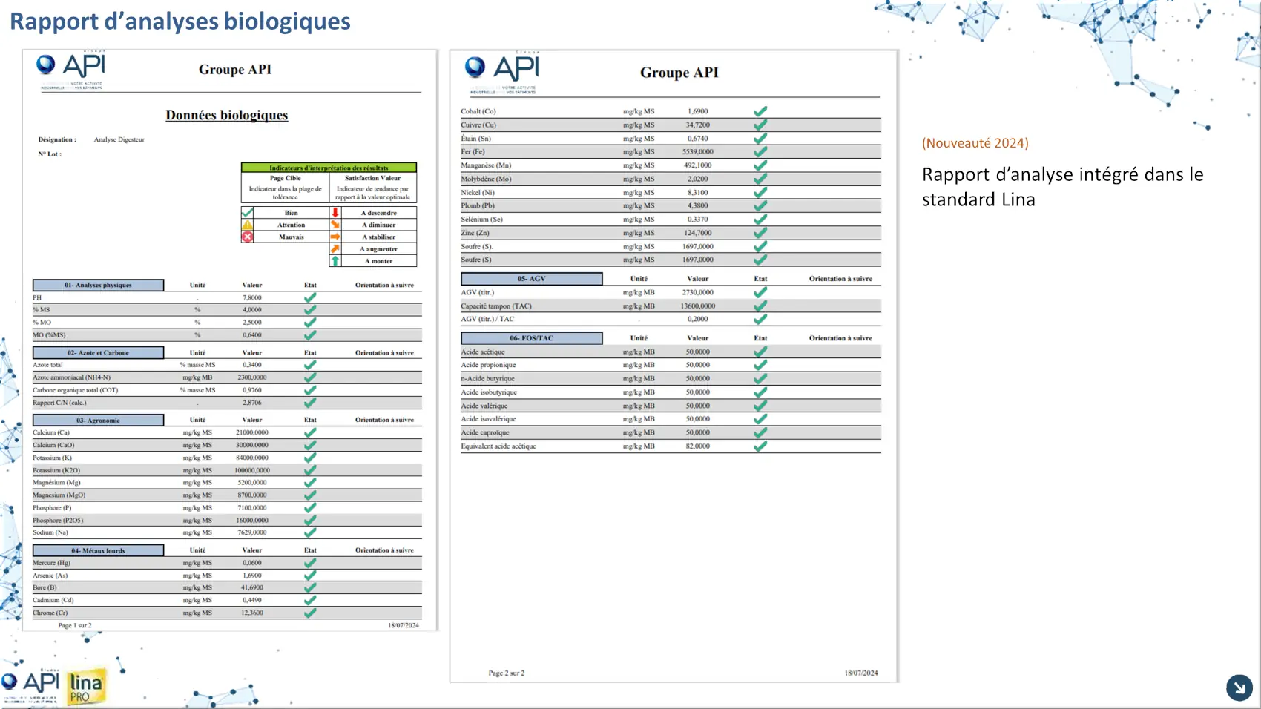This screenshot has height=709, width=1261.
Task: Click the (Nouveauté 2024) orange text
Action: [x=975, y=142]
